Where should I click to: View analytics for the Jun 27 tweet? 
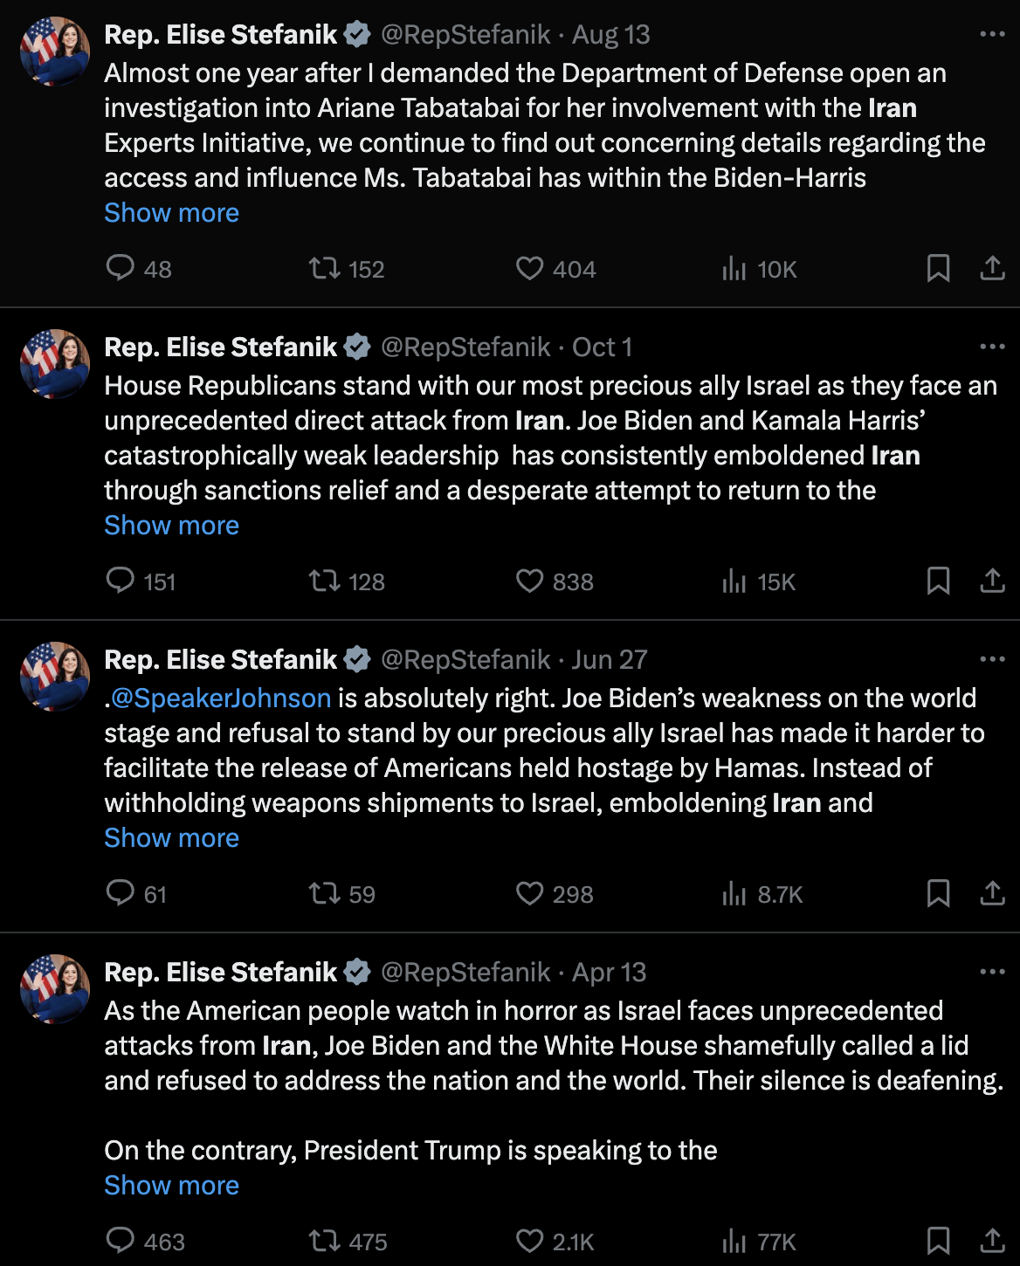734,893
